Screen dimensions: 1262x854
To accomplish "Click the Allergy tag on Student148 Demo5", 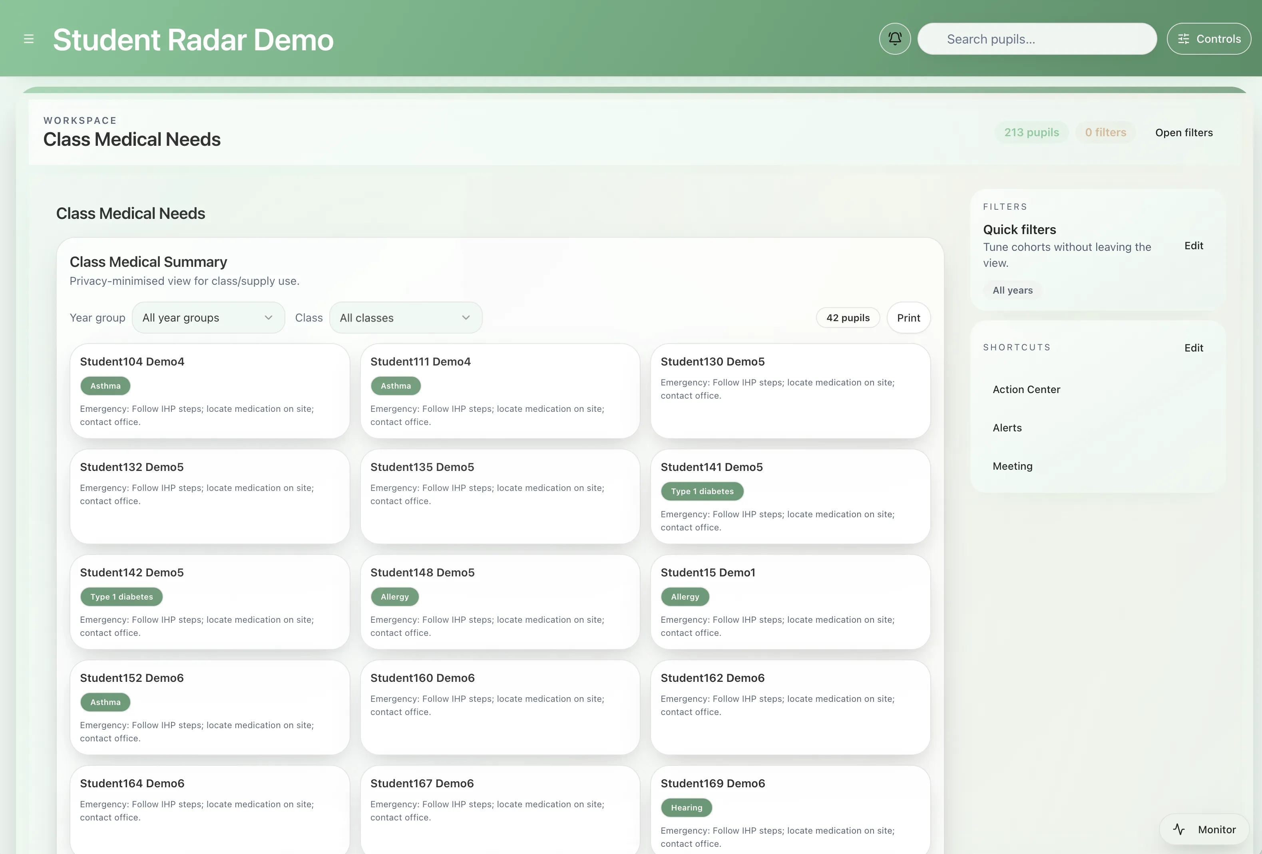I will tap(394, 597).
